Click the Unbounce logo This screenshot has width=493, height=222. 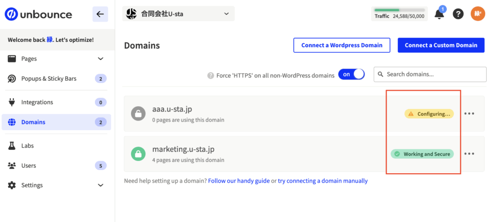[x=39, y=14]
